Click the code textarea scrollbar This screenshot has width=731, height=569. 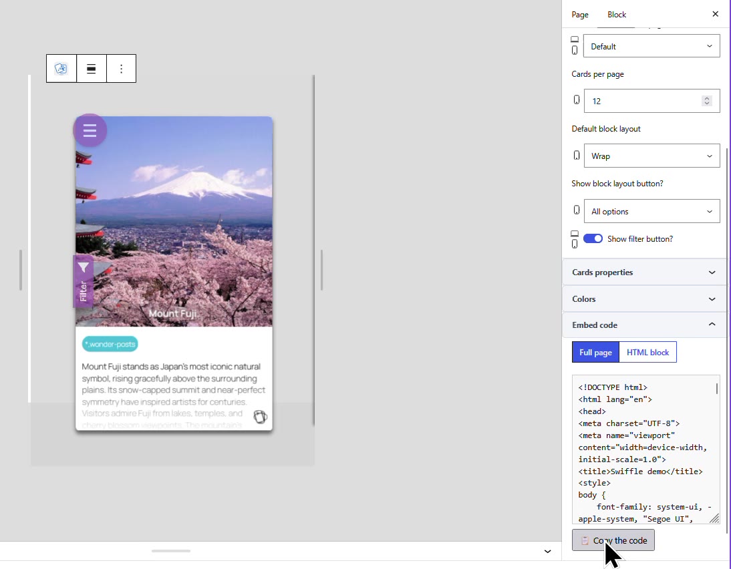716,388
